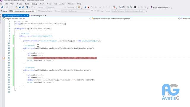Viewport: 190px width, 107px height.
Task: Click the Restart debugging icon
Action: 92,7
